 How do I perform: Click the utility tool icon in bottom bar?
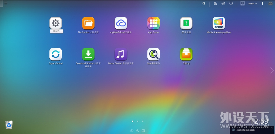(137, 131)
